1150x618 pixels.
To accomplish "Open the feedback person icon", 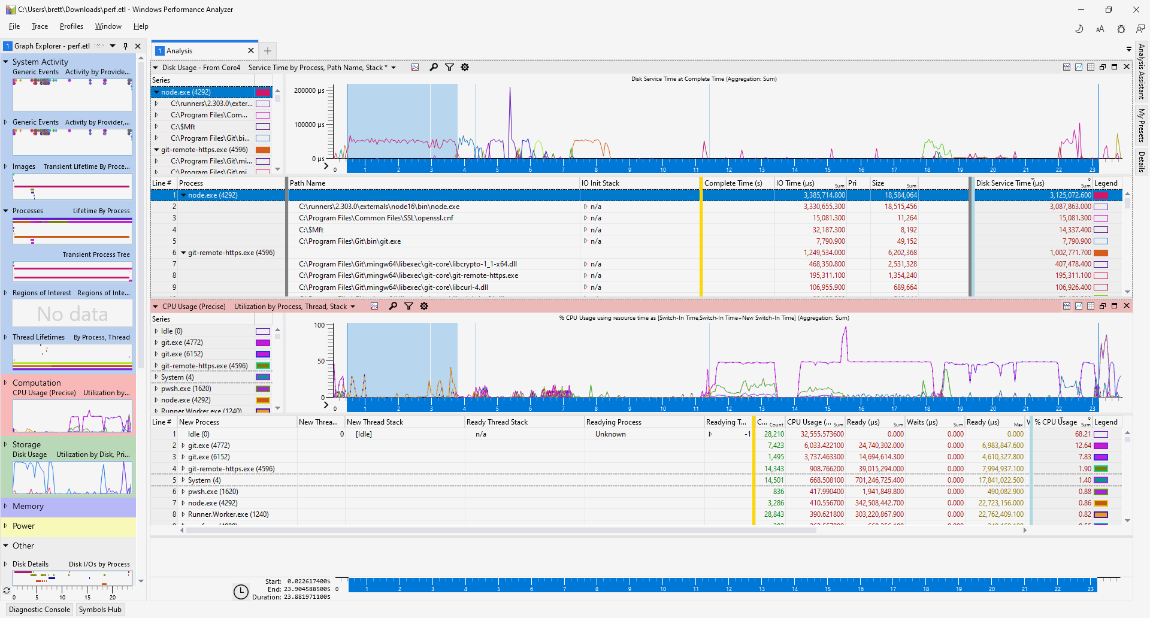I will point(1140,29).
